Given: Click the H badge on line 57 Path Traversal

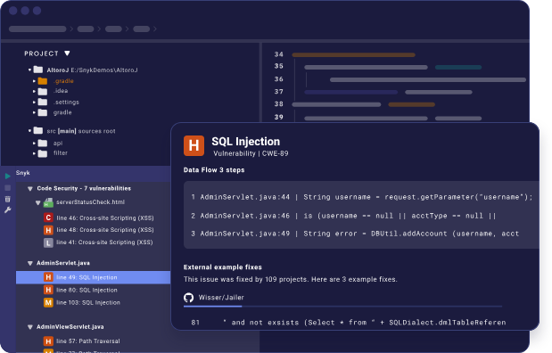Looking at the screenshot, I should 48,341.
